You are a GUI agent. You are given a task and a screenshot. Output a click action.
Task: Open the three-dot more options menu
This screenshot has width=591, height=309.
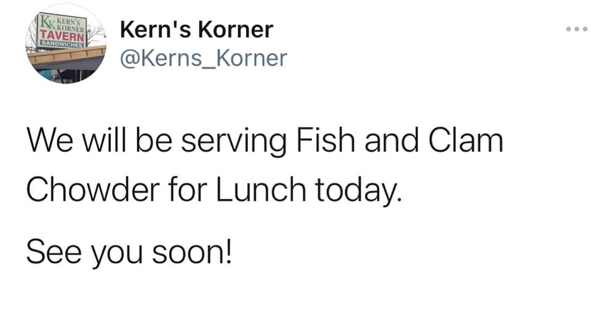pyautogui.click(x=577, y=29)
